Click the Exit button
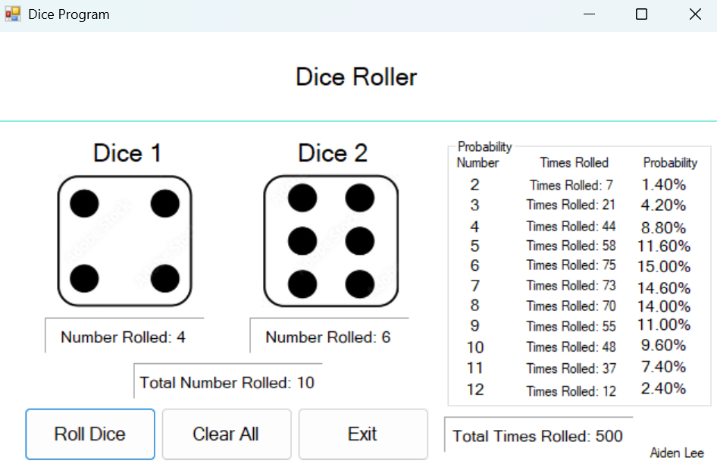717x464 pixels. (x=362, y=434)
